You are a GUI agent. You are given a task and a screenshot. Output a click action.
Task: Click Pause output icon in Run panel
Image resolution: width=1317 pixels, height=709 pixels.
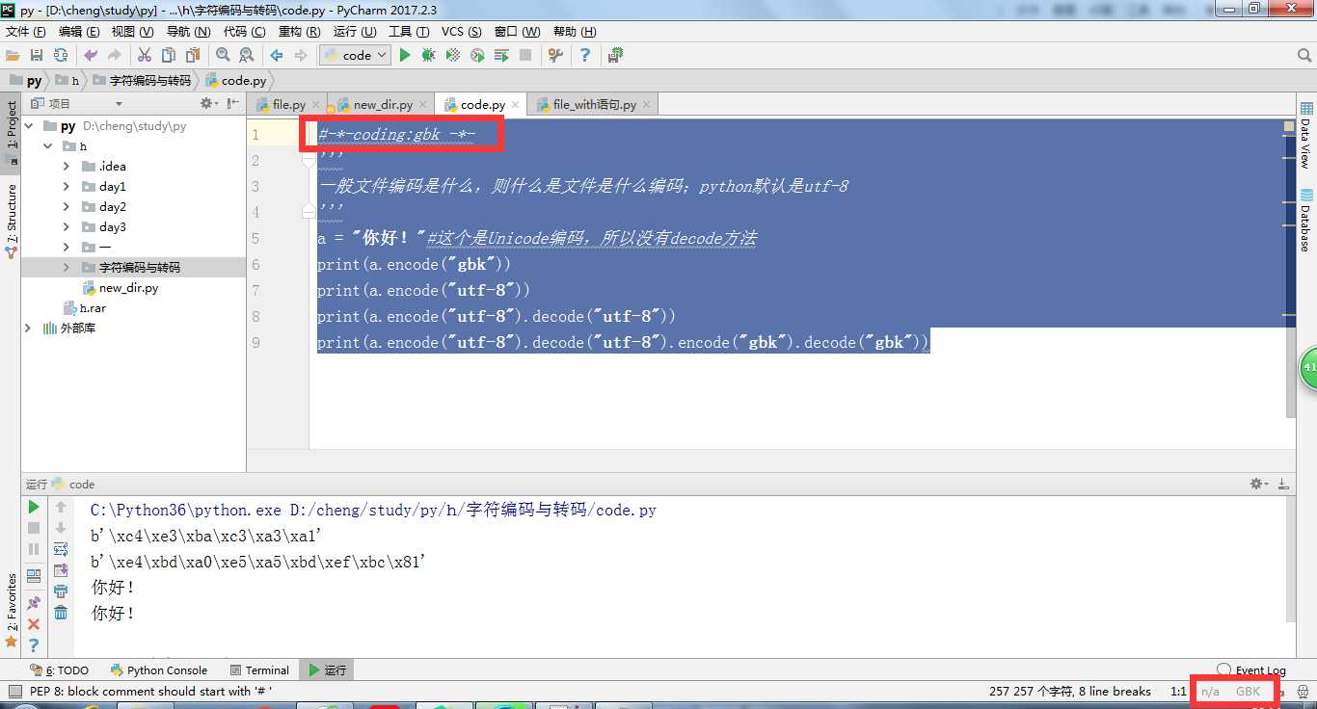point(34,549)
